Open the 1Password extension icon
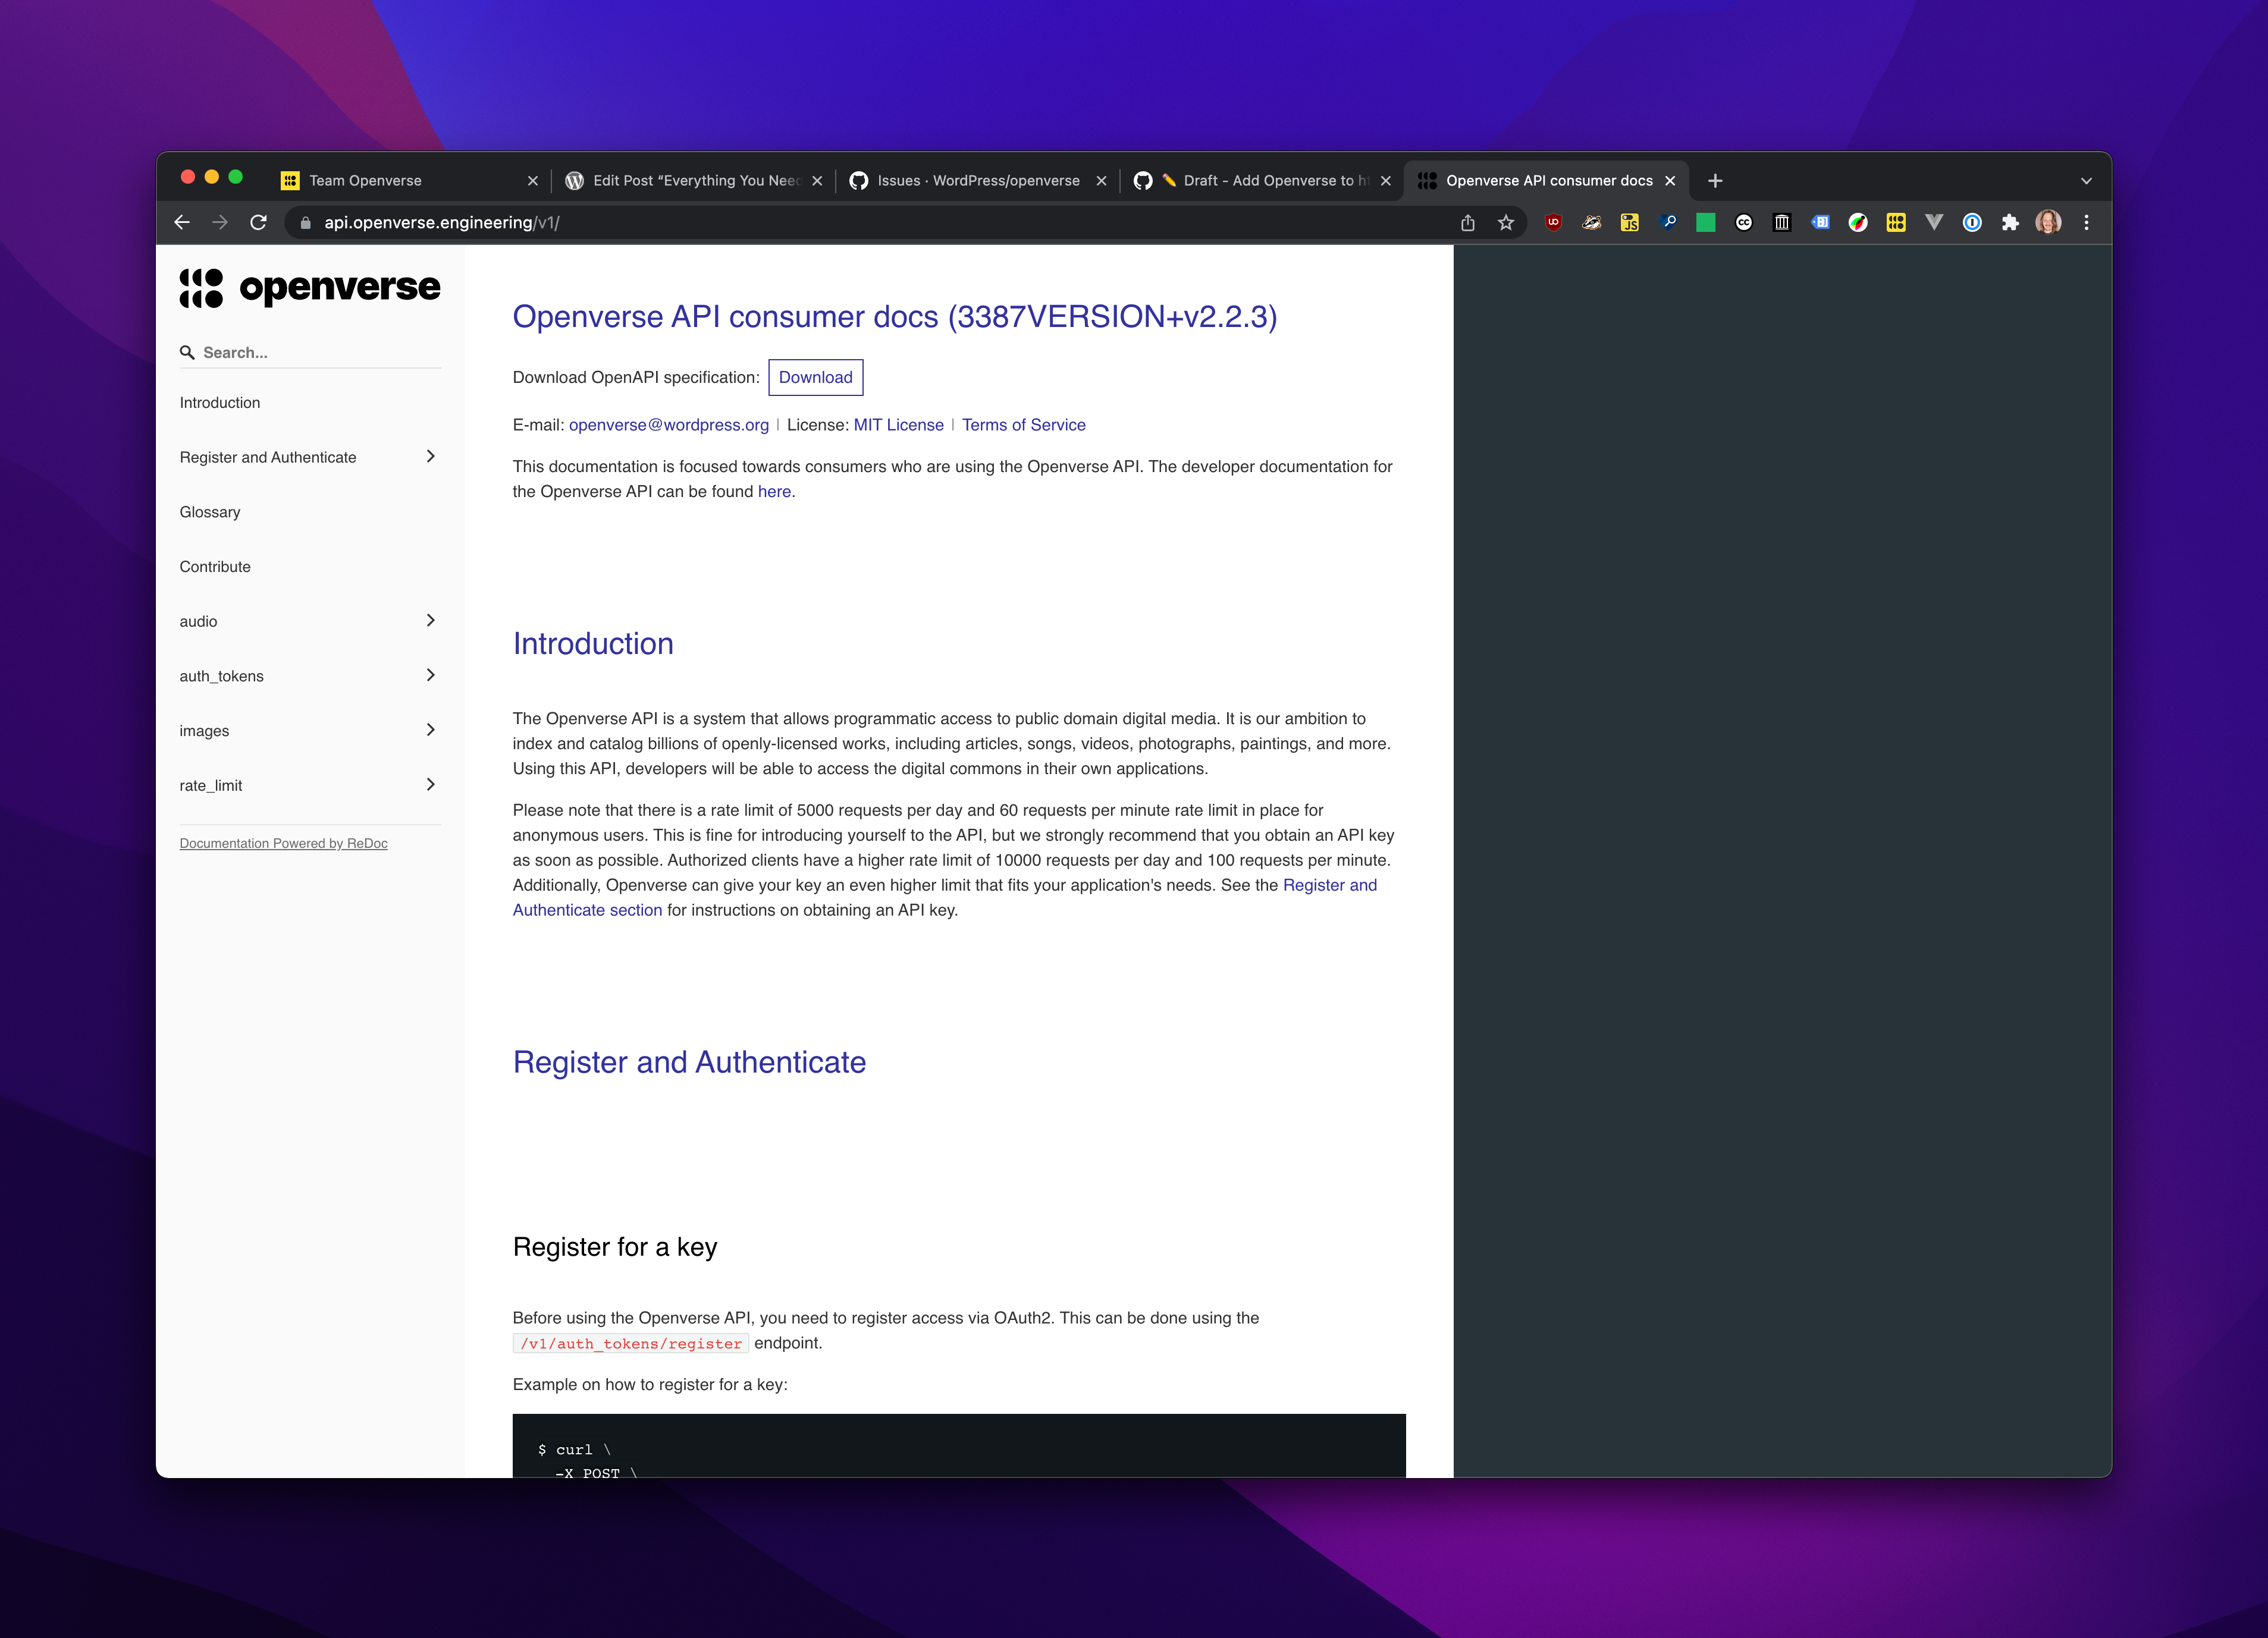The image size is (2268, 1638). (x=1972, y=223)
